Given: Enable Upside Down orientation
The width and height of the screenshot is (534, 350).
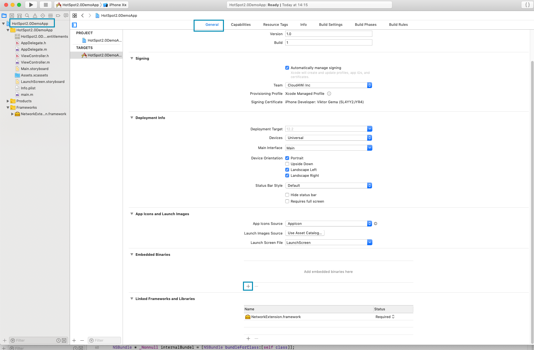Looking at the screenshot, I should point(287,164).
